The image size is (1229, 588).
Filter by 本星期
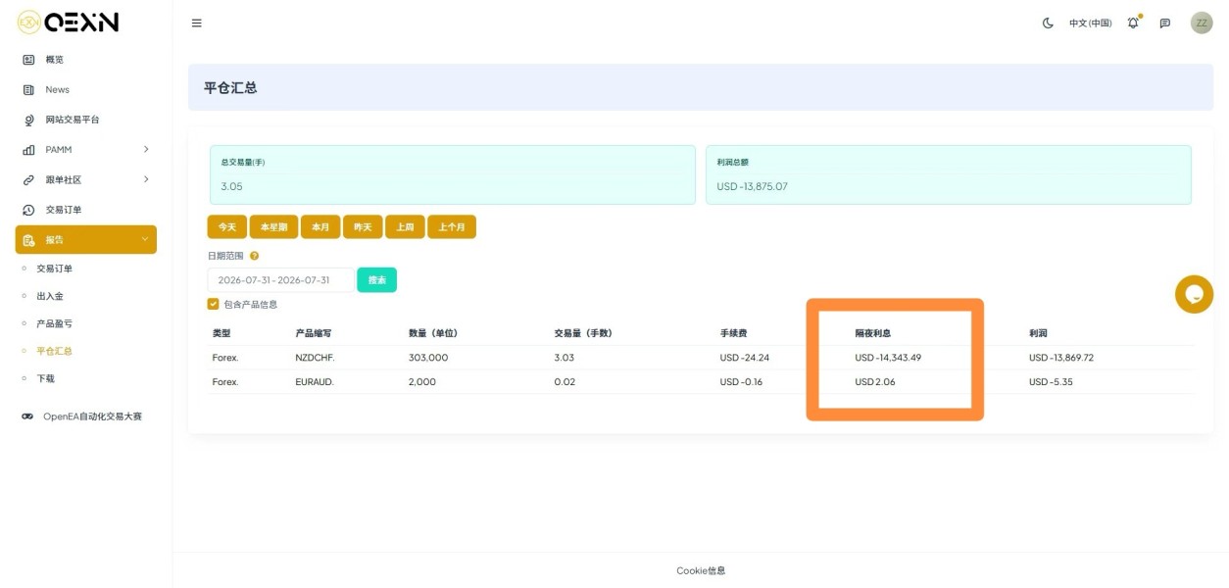point(273,226)
